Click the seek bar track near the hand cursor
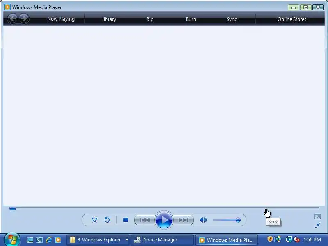 click(x=266, y=208)
